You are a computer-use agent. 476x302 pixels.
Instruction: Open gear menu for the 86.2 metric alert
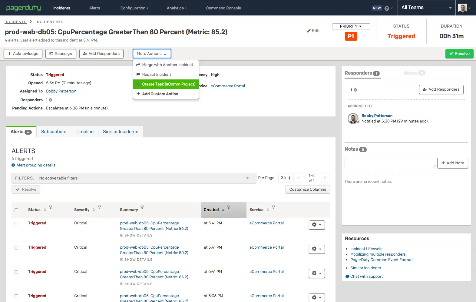point(317,225)
